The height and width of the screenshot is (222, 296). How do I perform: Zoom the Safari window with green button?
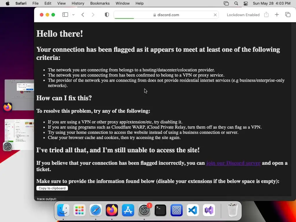(53, 15)
